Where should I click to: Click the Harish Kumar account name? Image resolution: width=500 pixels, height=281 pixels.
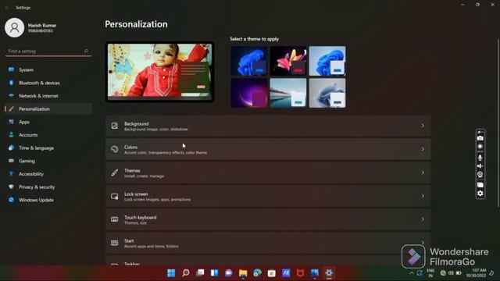click(x=42, y=25)
